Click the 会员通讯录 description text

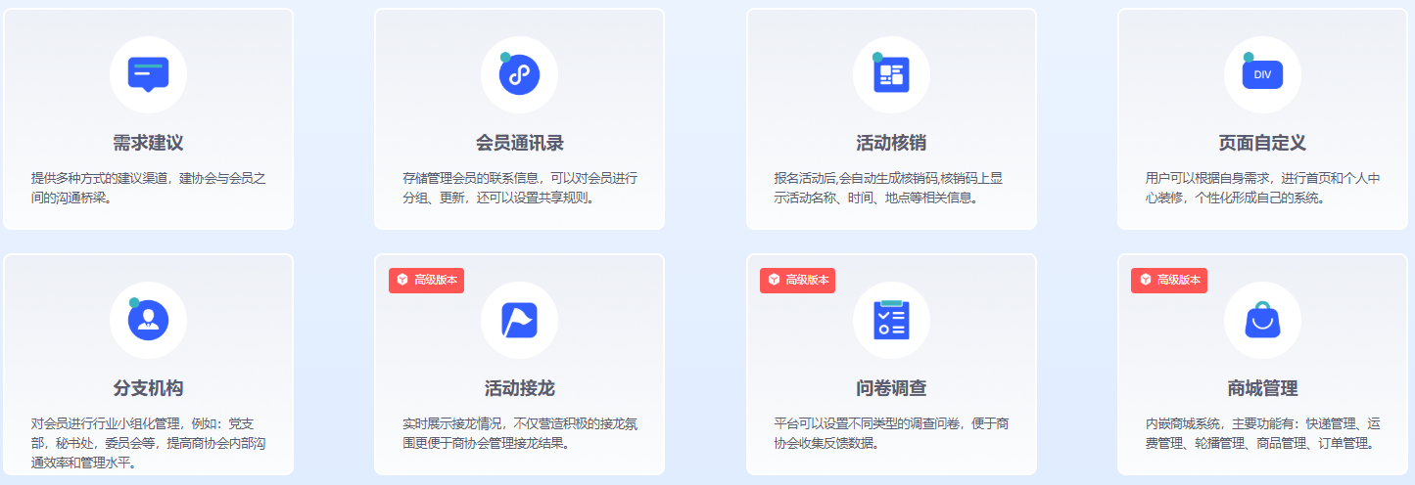[x=519, y=188]
